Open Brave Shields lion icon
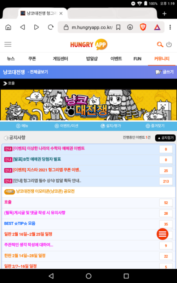Image resolution: width=177 pixels, height=283 pixels. point(143,27)
